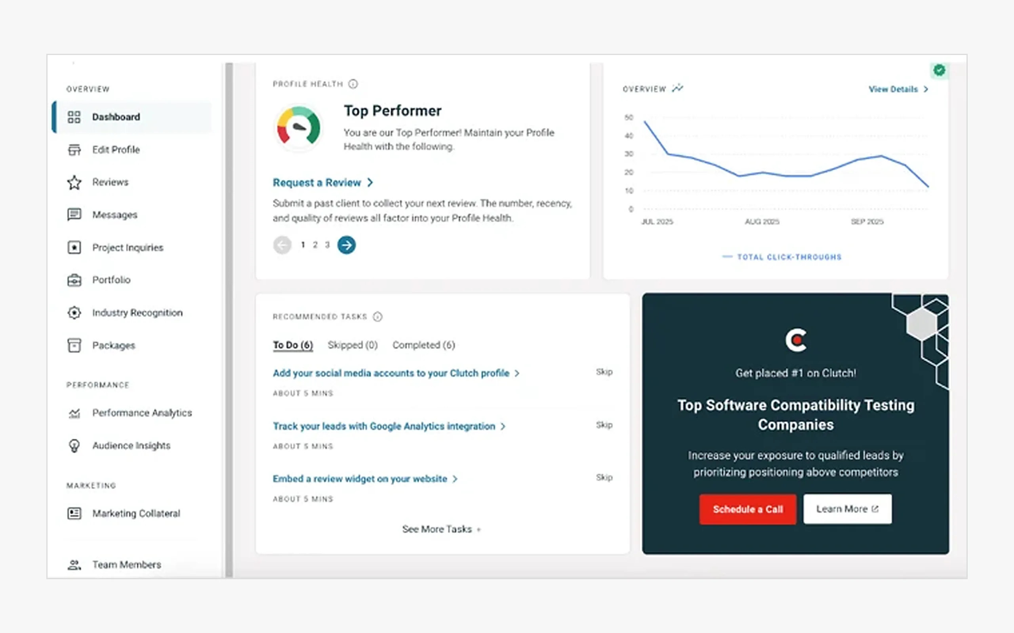
Task: Click the Total Click-Throughs chart legend
Action: click(x=782, y=257)
